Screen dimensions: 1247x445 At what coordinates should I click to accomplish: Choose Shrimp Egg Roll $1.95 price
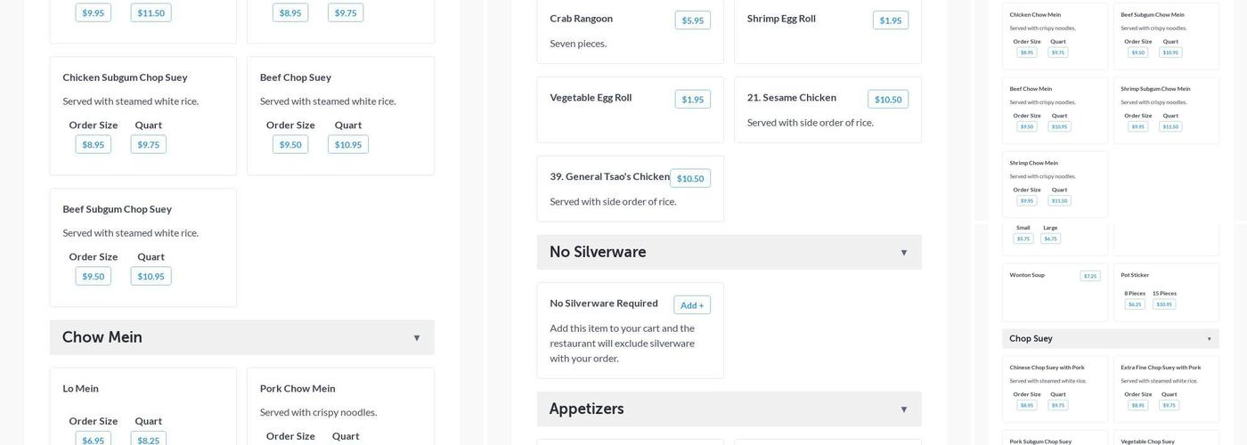pyautogui.click(x=890, y=20)
